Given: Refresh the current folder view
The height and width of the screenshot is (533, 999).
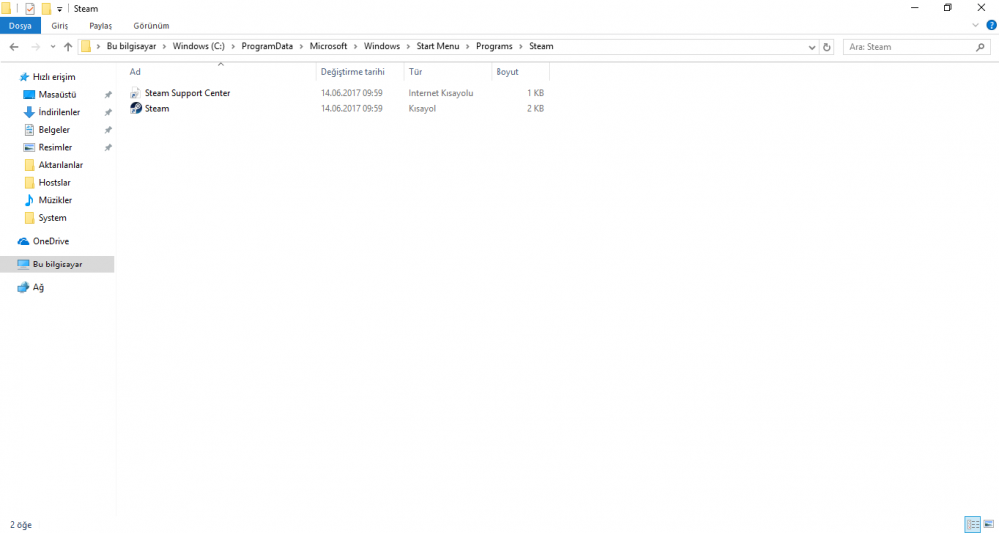Looking at the screenshot, I should pyautogui.click(x=826, y=47).
